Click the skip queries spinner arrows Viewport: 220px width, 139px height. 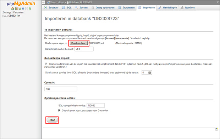click(150, 73)
